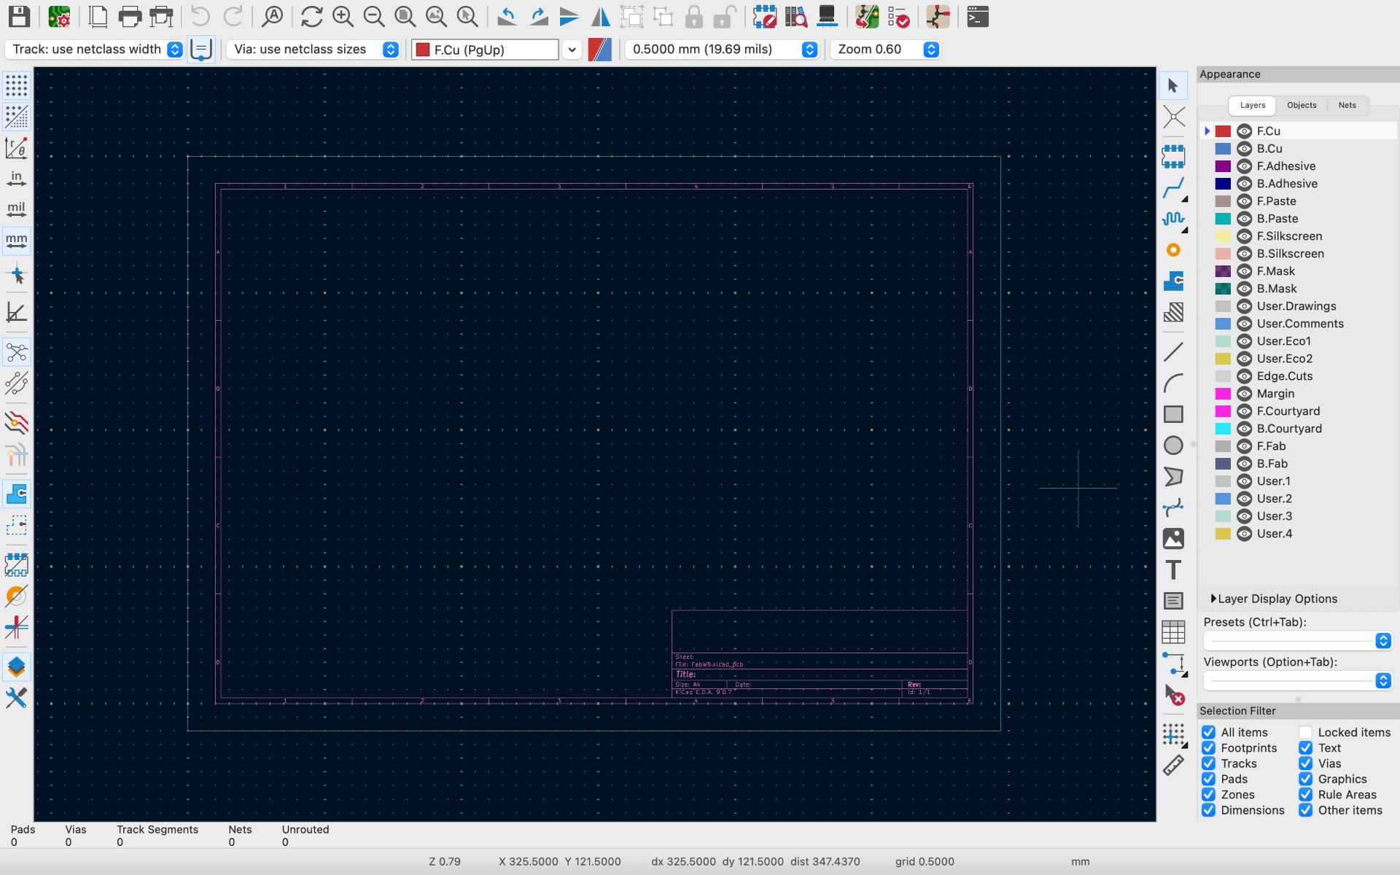Open Board Setup from the toolbar
The height and width of the screenshot is (875, 1400).
(x=59, y=16)
